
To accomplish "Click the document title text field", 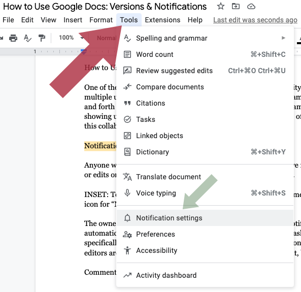I will point(105,7).
